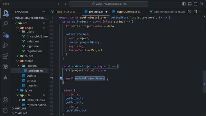Expand the TIMELINE section

[x=30, y=113]
